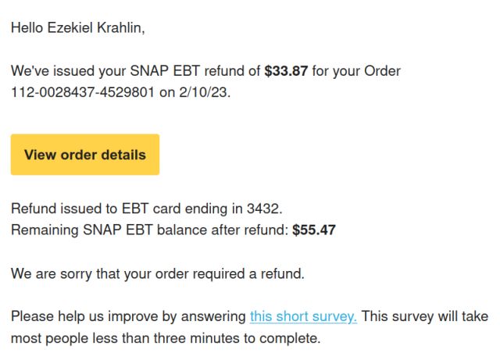Click 'for your Order' text
This screenshot has width=500, height=353.
click(x=356, y=71)
